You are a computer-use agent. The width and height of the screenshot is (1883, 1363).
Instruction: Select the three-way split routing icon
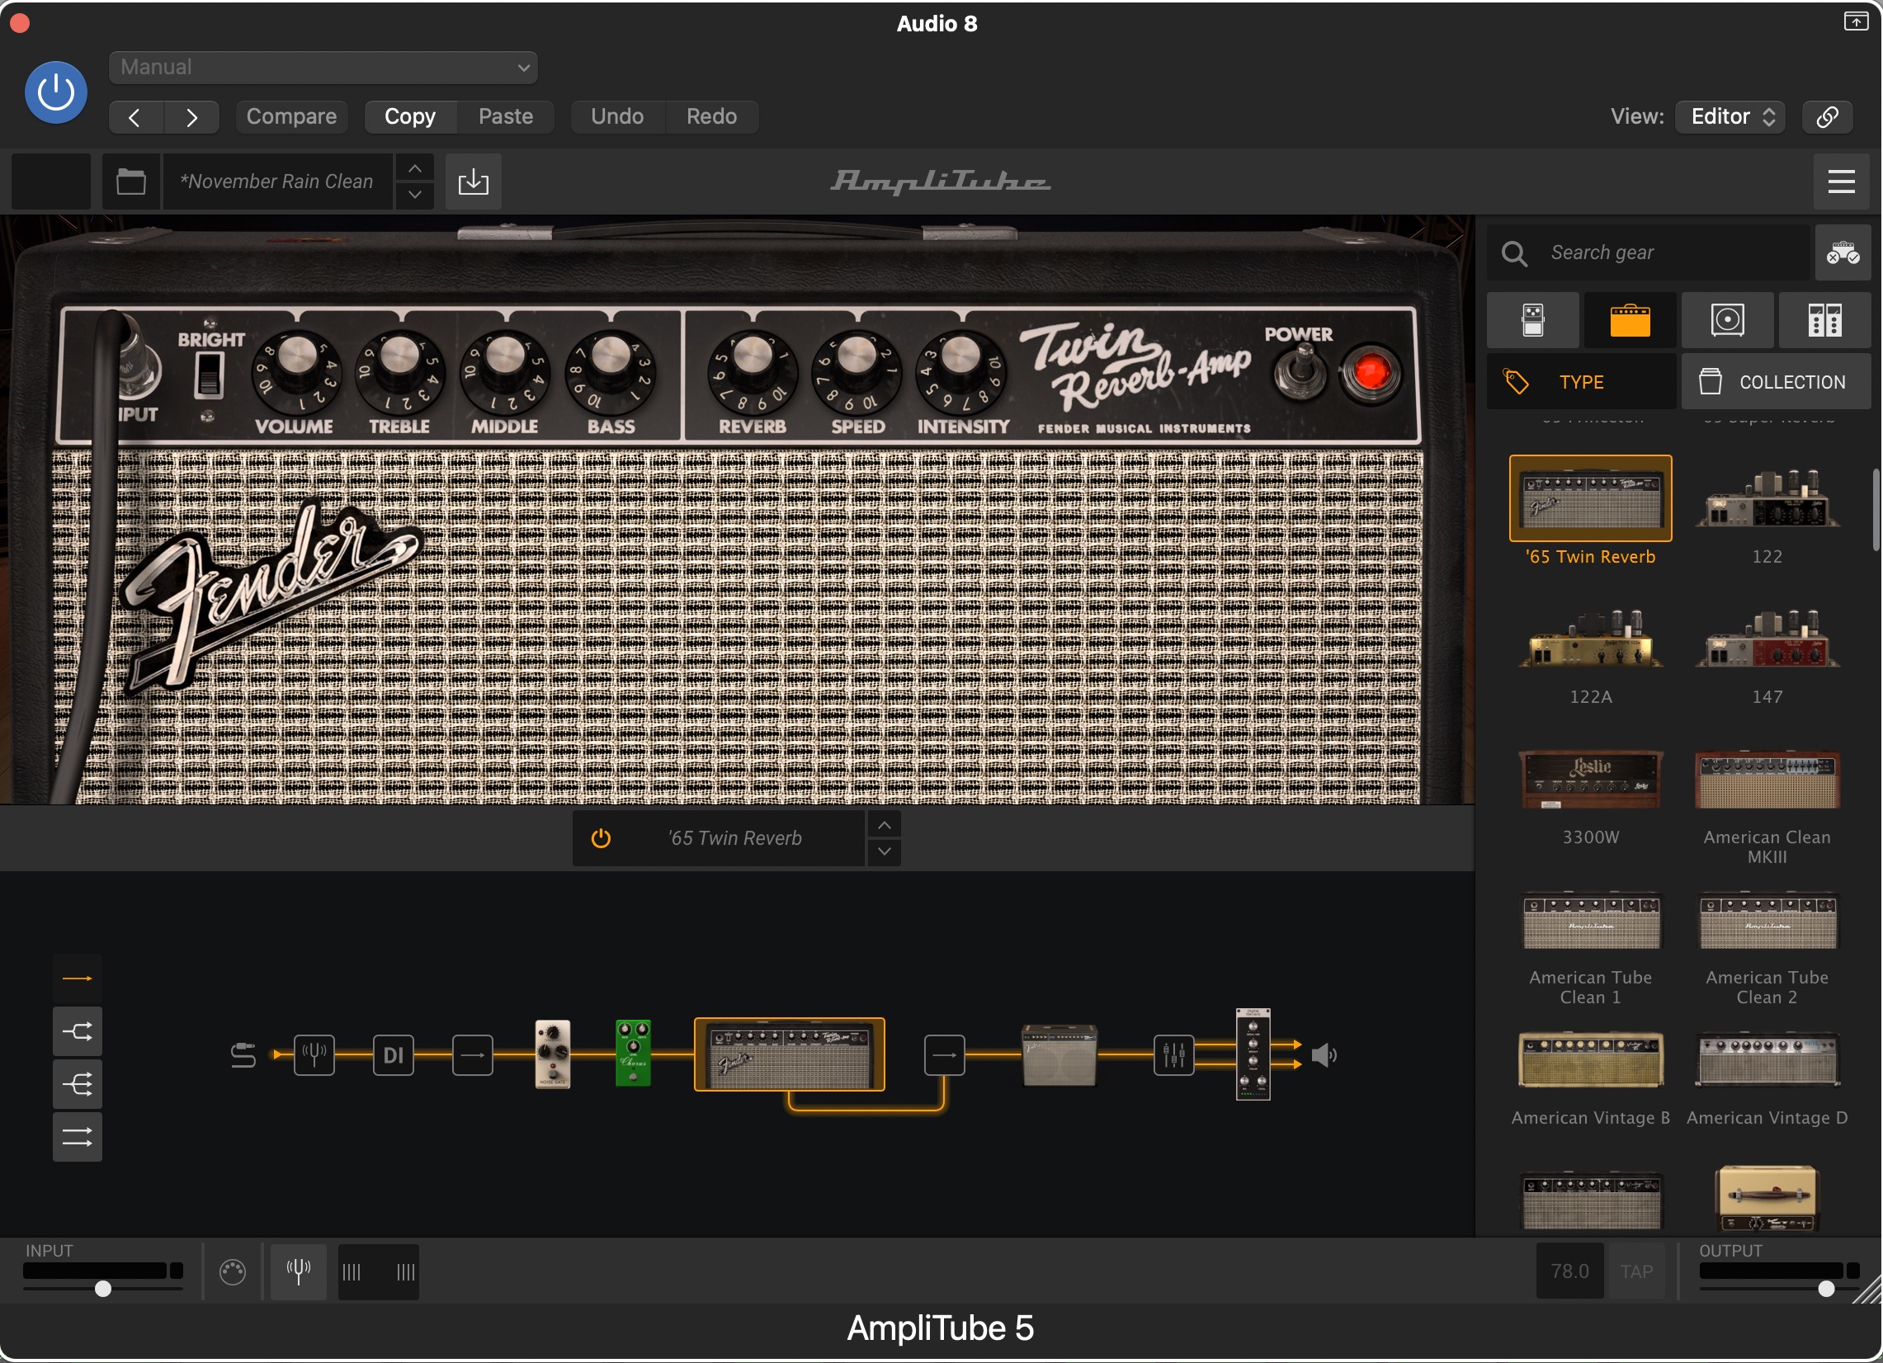click(78, 1085)
